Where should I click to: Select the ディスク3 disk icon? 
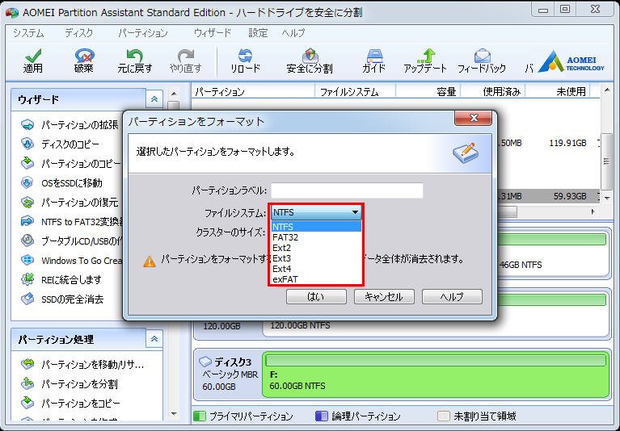tap(205, 362)
